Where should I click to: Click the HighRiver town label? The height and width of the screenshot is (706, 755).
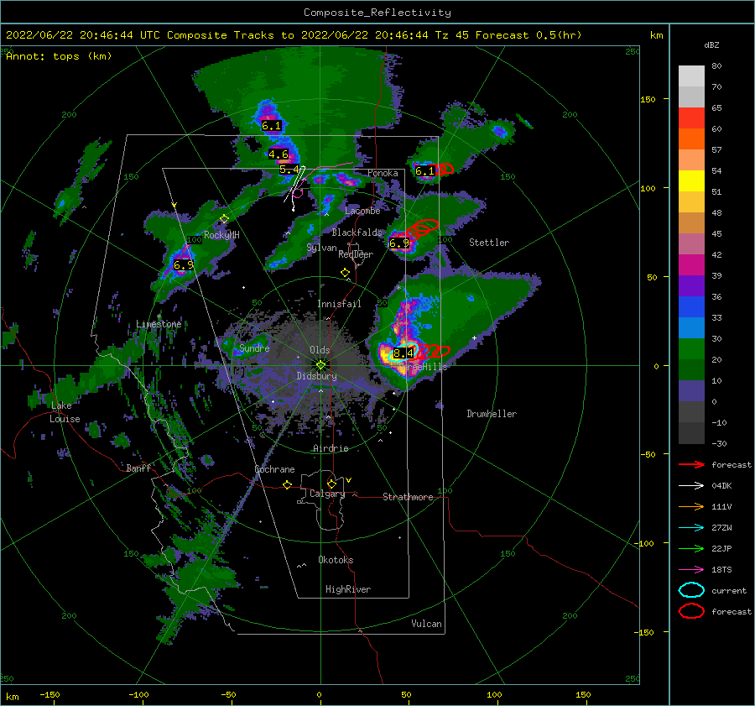tap(348, 589)
